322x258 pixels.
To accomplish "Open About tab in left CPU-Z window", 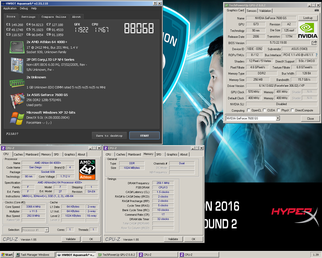I will click(82, 154).
